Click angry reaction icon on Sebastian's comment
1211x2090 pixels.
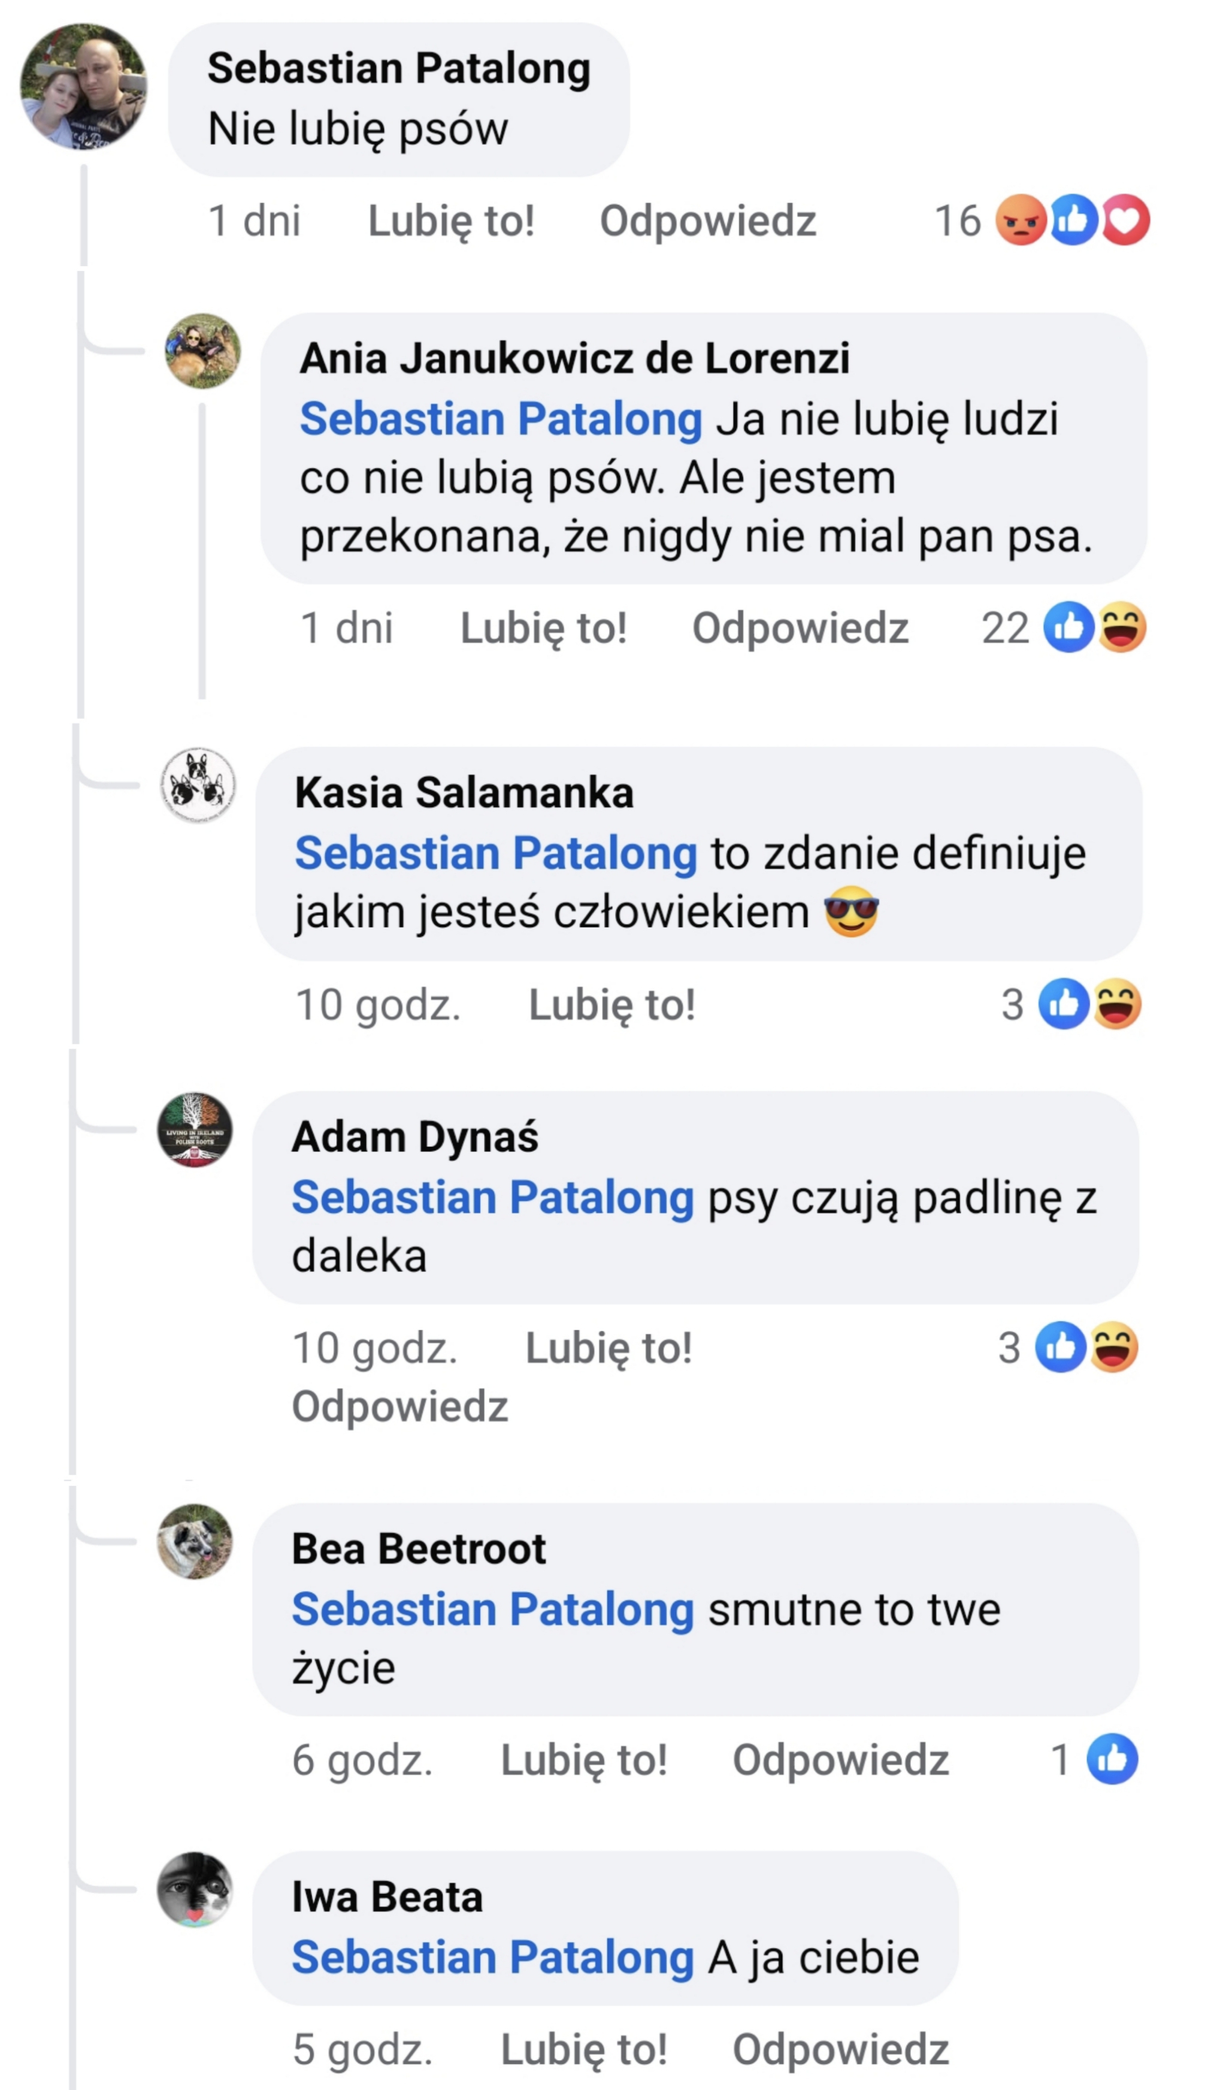click(1019, 220)
